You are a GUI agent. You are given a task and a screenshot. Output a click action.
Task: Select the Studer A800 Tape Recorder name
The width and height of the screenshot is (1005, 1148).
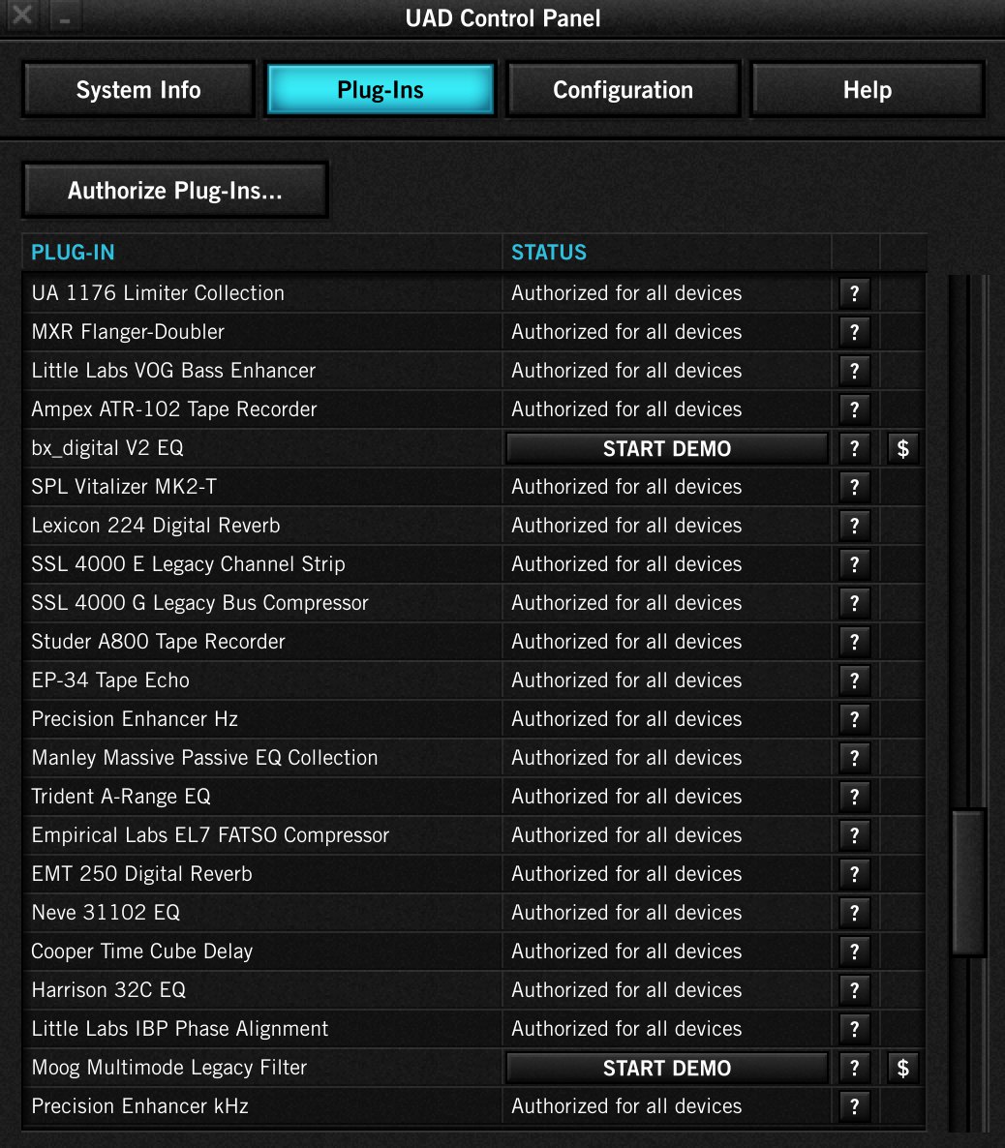[x=158, y=642]
